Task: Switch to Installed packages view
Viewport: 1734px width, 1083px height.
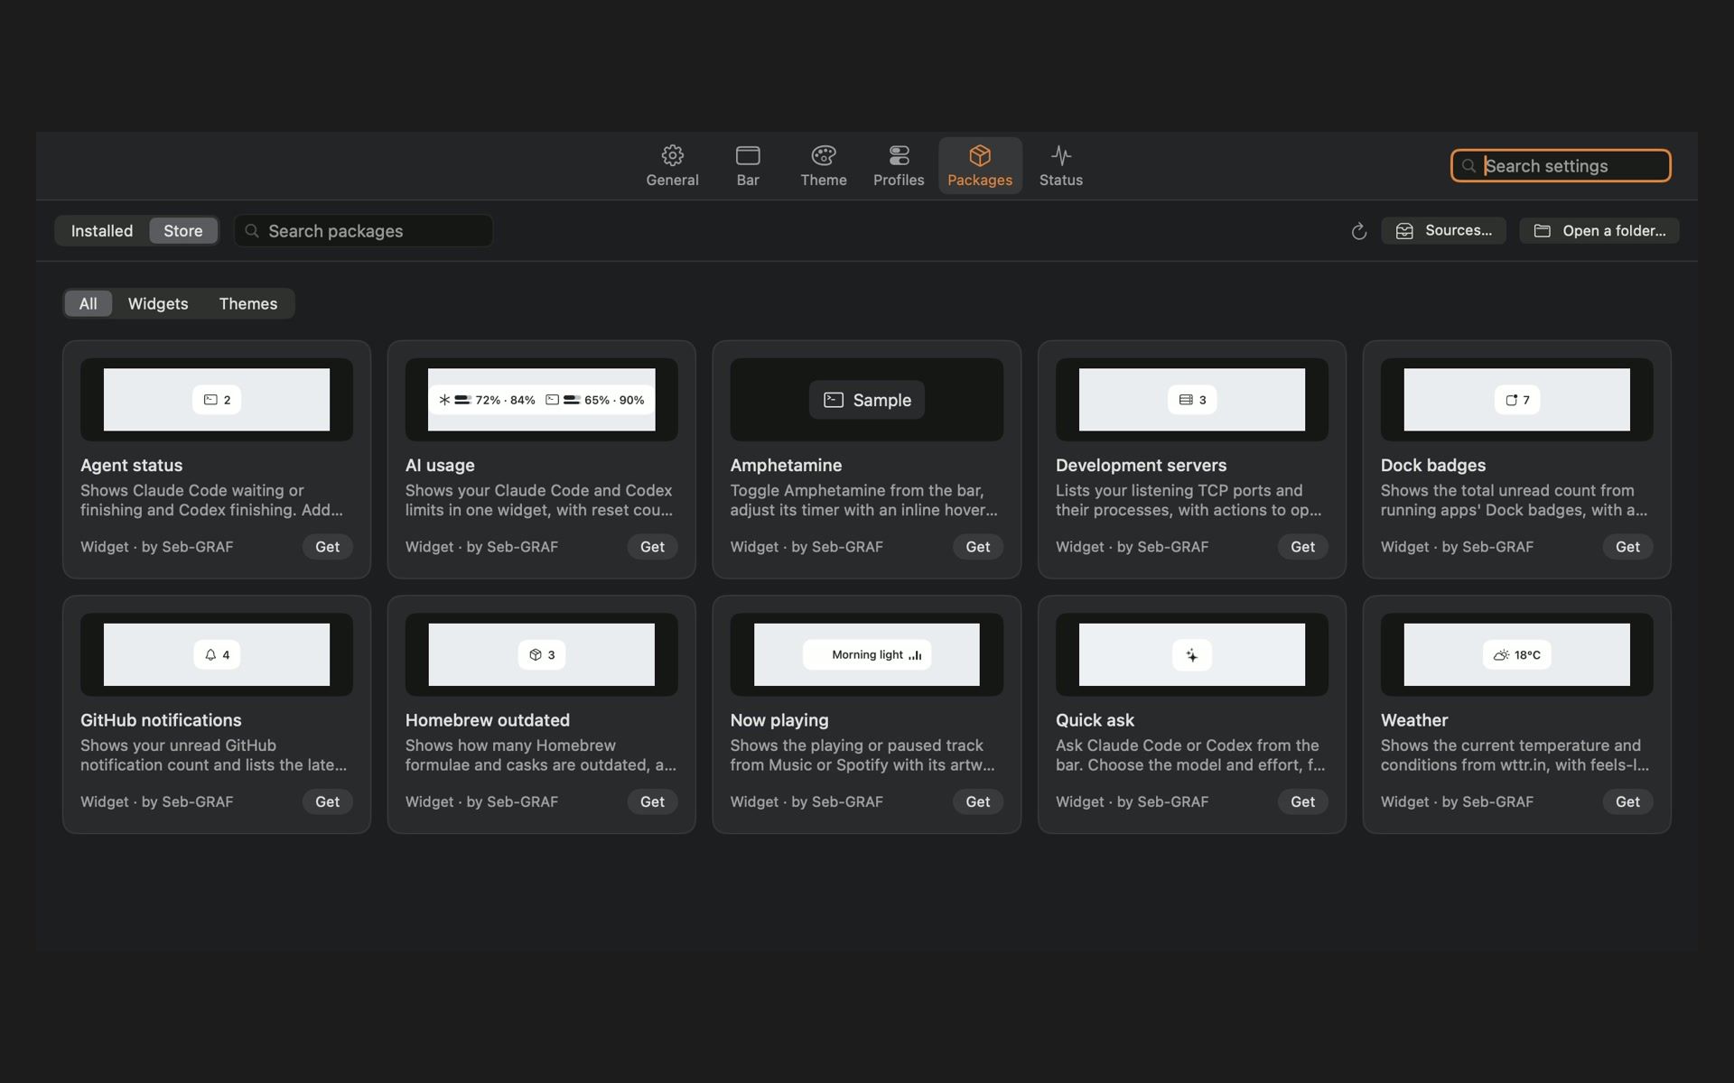Action: (x=102, y=231)
